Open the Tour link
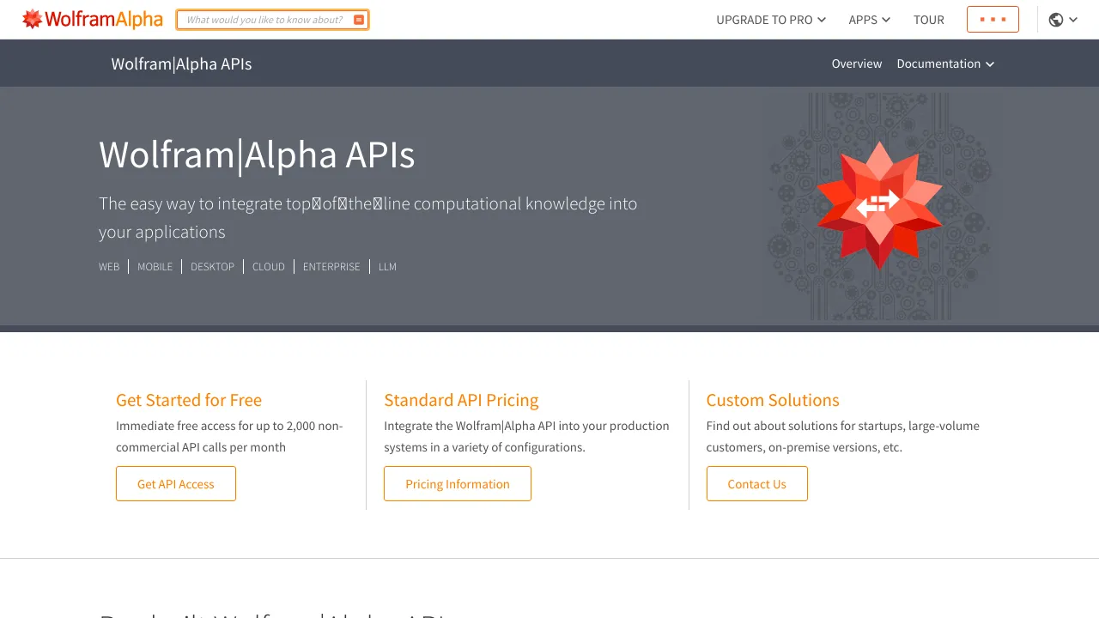Screen dimensions: 1099x618 [929, 20]
